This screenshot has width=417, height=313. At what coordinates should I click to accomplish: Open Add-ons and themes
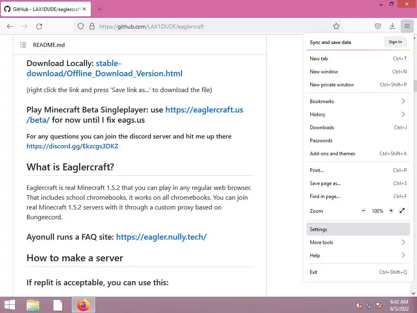point(358,154)
